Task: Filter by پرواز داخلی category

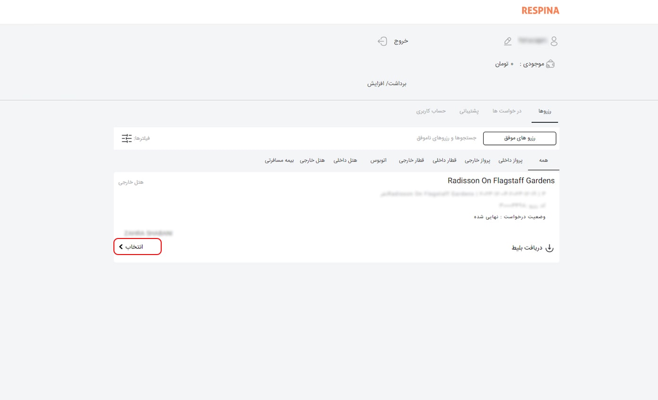Action: coord(511,161)
